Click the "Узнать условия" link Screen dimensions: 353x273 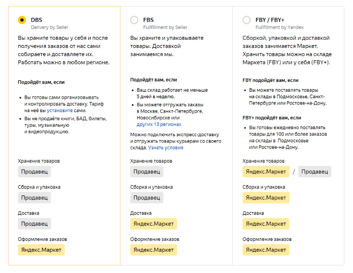(165, 148)
